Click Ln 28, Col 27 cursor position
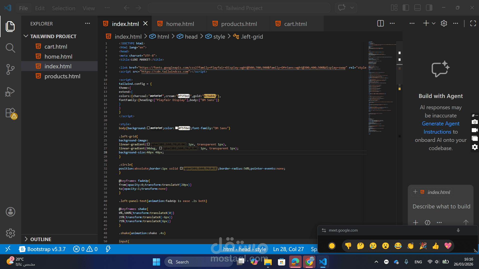This screenshot has width=479, height=269. click(x=288, y=249)
